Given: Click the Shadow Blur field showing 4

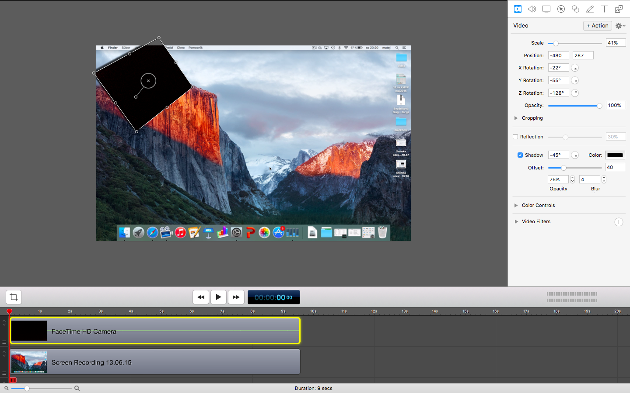Looking at the screenshot, I should tap(590, 179).
